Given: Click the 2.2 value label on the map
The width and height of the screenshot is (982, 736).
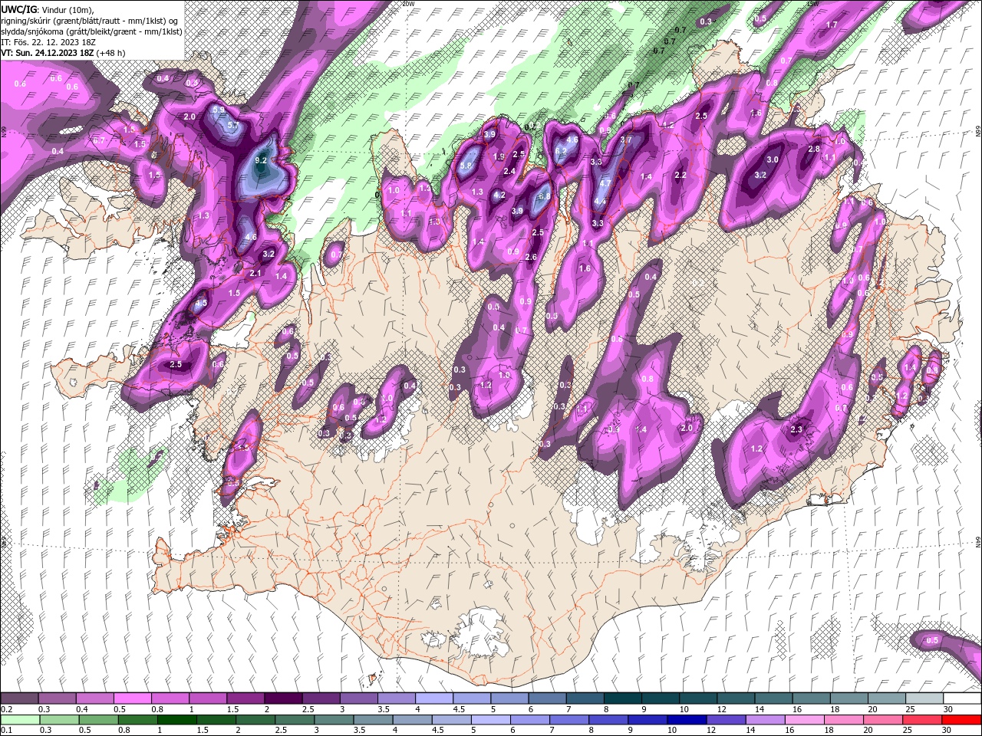Looking at the screenshot, I should tap(680, 175).
